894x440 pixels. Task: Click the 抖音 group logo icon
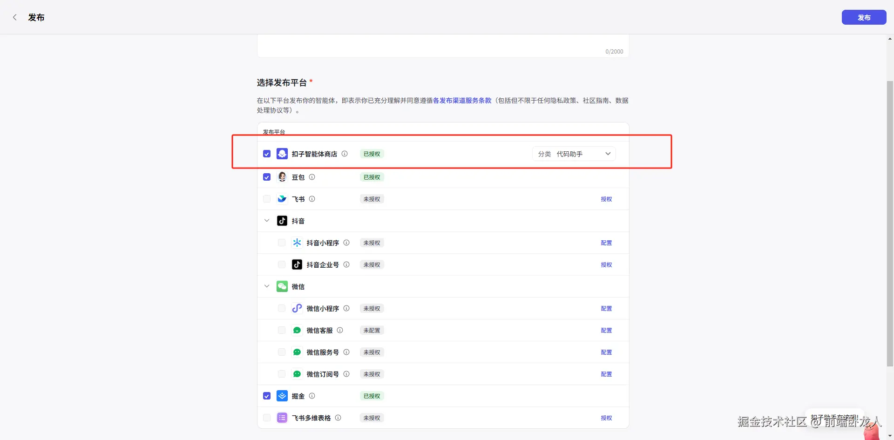click(x=282, y=221)
